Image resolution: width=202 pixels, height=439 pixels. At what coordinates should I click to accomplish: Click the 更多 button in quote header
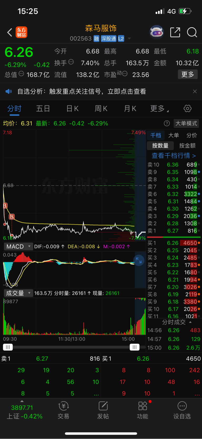pos(188,74)
